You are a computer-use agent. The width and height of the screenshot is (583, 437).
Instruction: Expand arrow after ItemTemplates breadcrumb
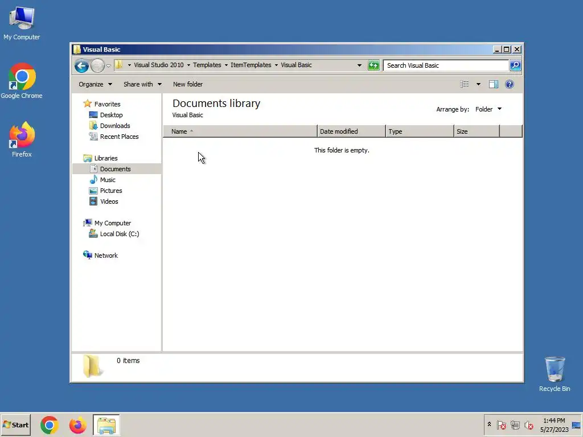coord(276,65)
